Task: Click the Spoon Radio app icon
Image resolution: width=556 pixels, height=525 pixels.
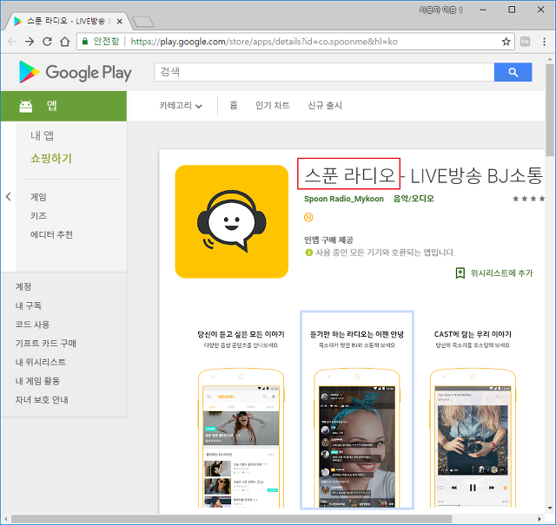Action: [232, 221]
